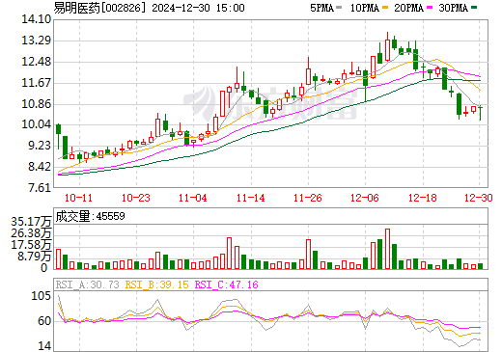Click the 10PMA orange legend swatch

pos(385,8)
